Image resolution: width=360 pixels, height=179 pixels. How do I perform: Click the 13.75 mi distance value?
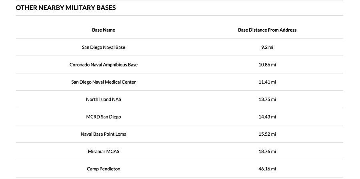(267, 99)
